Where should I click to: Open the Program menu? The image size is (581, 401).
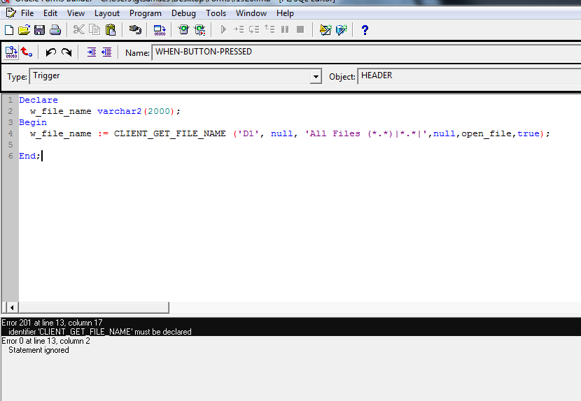(146, 13)
